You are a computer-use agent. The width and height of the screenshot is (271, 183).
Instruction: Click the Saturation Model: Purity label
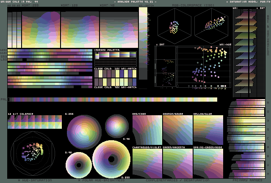pos(248,2)
